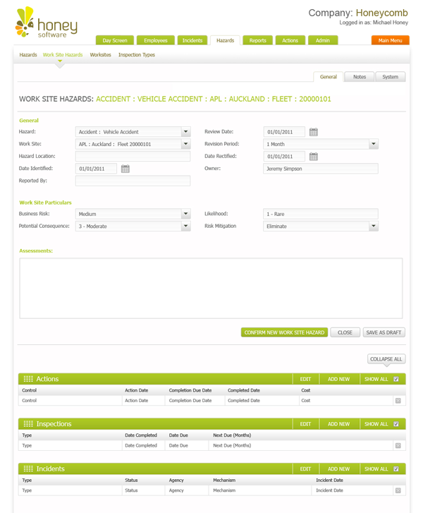Open the Date Identified calendar icon
The width and height of the screenshot is (423, 513).
point(125,169)
